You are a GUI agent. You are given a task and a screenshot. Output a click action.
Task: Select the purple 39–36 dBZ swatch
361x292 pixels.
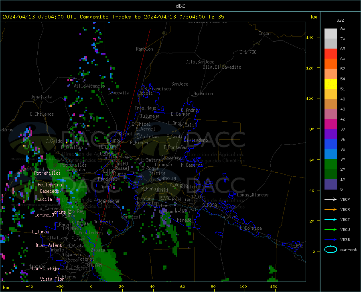331,134
